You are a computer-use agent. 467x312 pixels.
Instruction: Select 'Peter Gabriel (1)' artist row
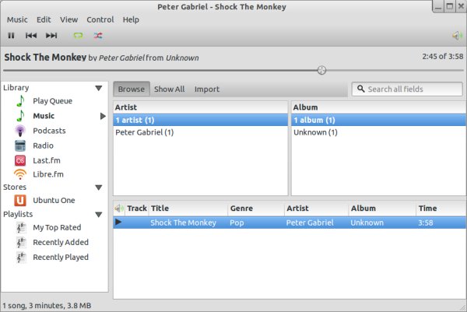(x=201, y=132)
